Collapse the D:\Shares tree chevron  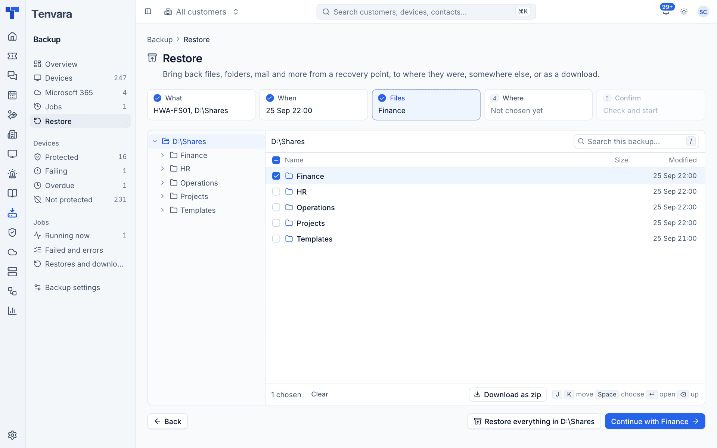click(155, 141)
